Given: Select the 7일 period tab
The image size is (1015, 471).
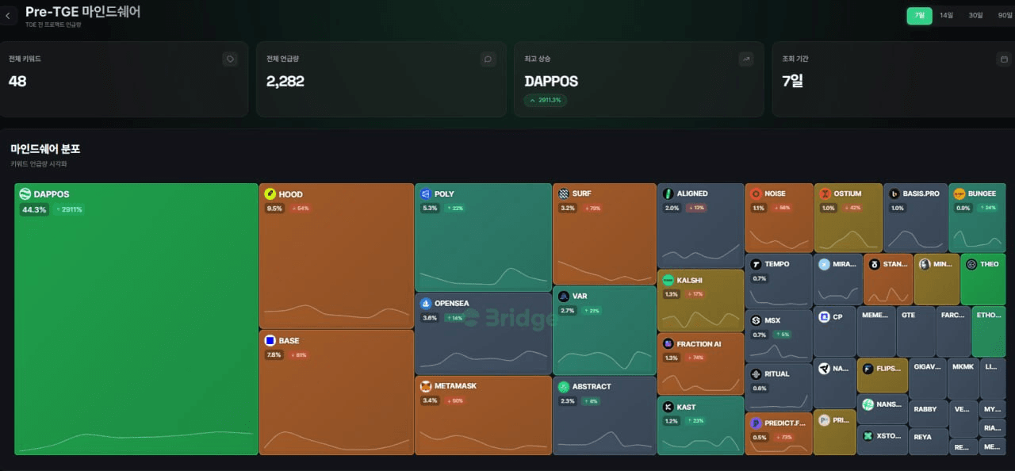Looking at the screenshot, I should [920, 15].
